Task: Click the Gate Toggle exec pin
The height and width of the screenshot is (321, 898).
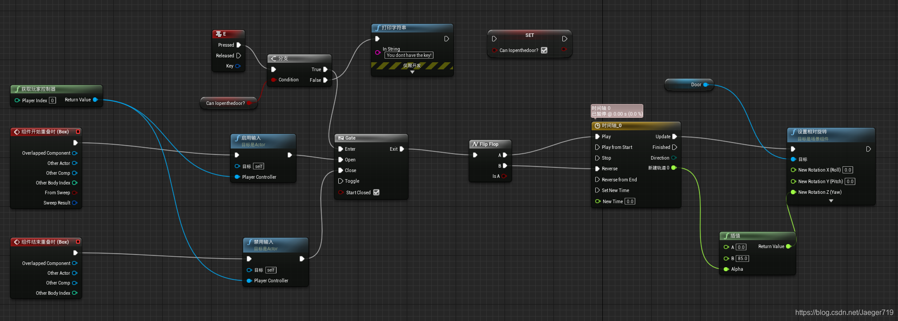Action: pyautogui.click(x=341, y=181)
